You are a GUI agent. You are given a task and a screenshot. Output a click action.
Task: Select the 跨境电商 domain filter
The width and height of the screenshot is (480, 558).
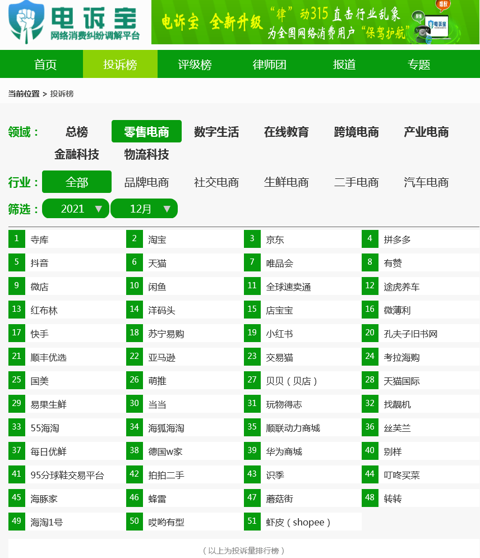point(356,132)
